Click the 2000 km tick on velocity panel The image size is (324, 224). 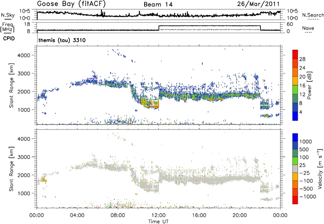pos(23,175)
